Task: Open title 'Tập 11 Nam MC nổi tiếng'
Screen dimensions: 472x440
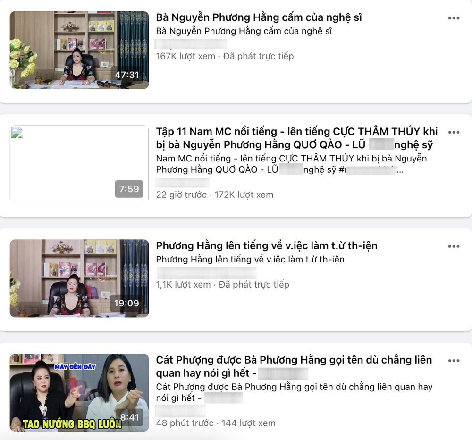Action: 297,138
